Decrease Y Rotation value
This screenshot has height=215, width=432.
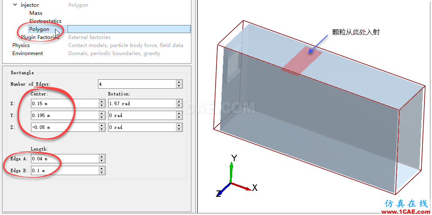click(180, 117)
